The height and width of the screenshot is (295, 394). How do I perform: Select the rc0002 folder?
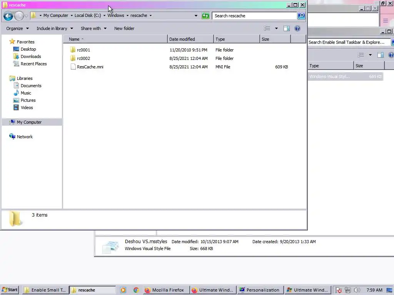[83, 58]
